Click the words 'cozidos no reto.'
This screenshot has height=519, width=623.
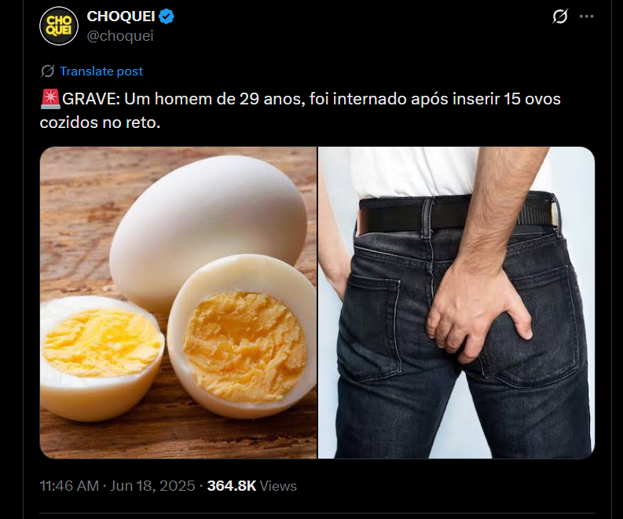(x=100, y=122)
